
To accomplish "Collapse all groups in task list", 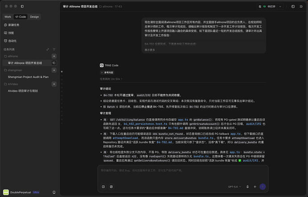I will (48, 49).
